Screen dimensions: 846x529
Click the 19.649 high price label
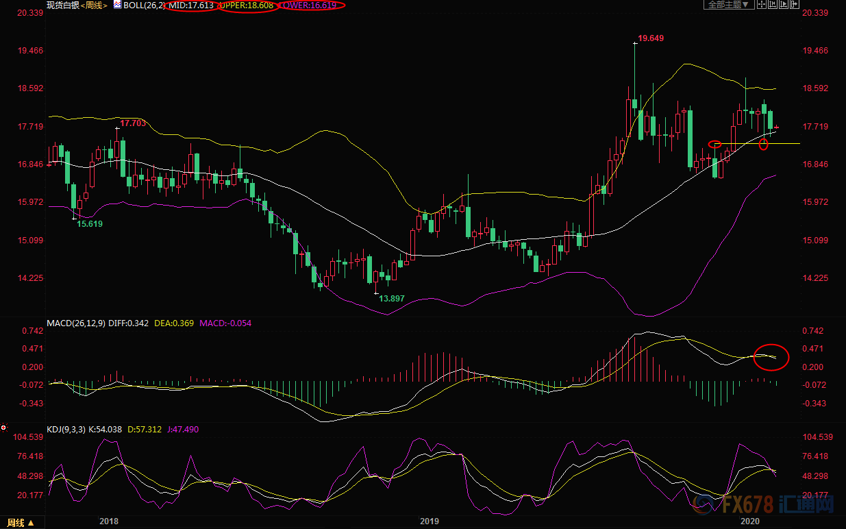[x=650, y=38]
